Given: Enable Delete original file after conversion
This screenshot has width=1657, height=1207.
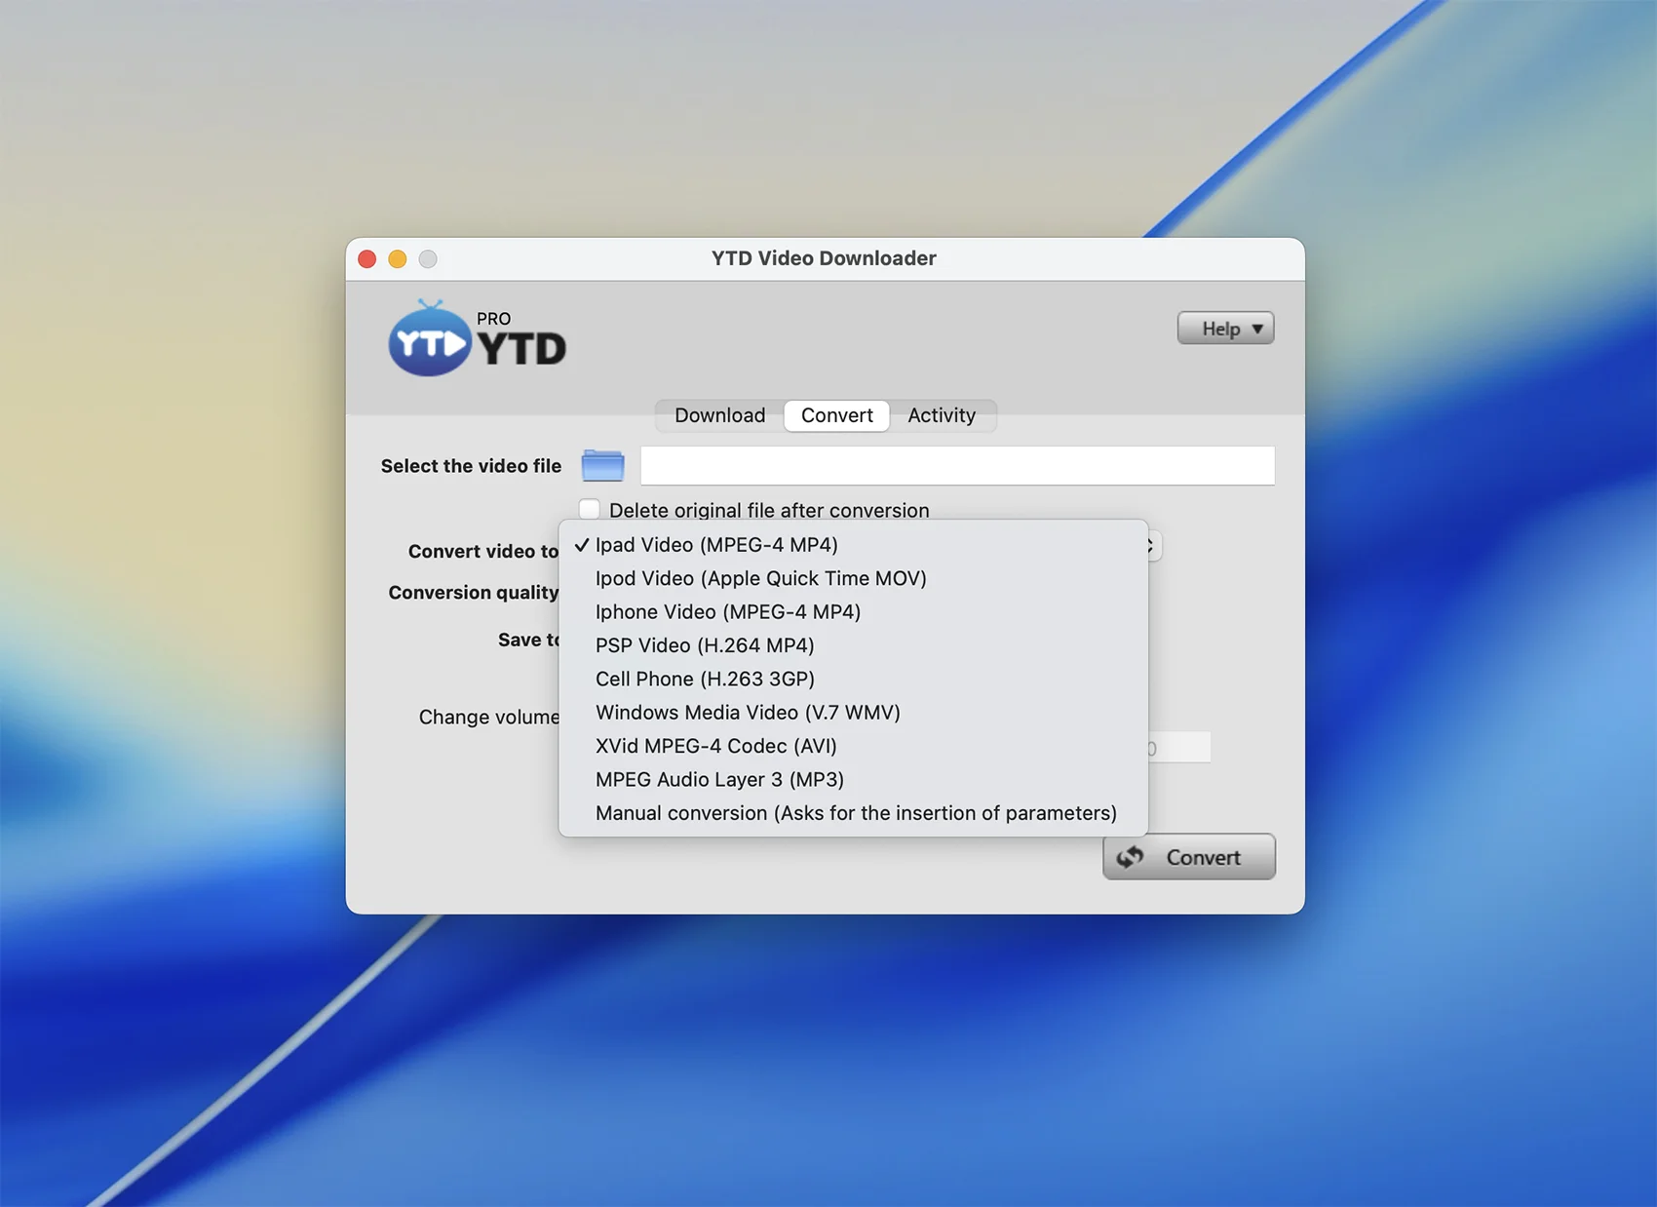Looking at the screenshot, I should [590, 509].
